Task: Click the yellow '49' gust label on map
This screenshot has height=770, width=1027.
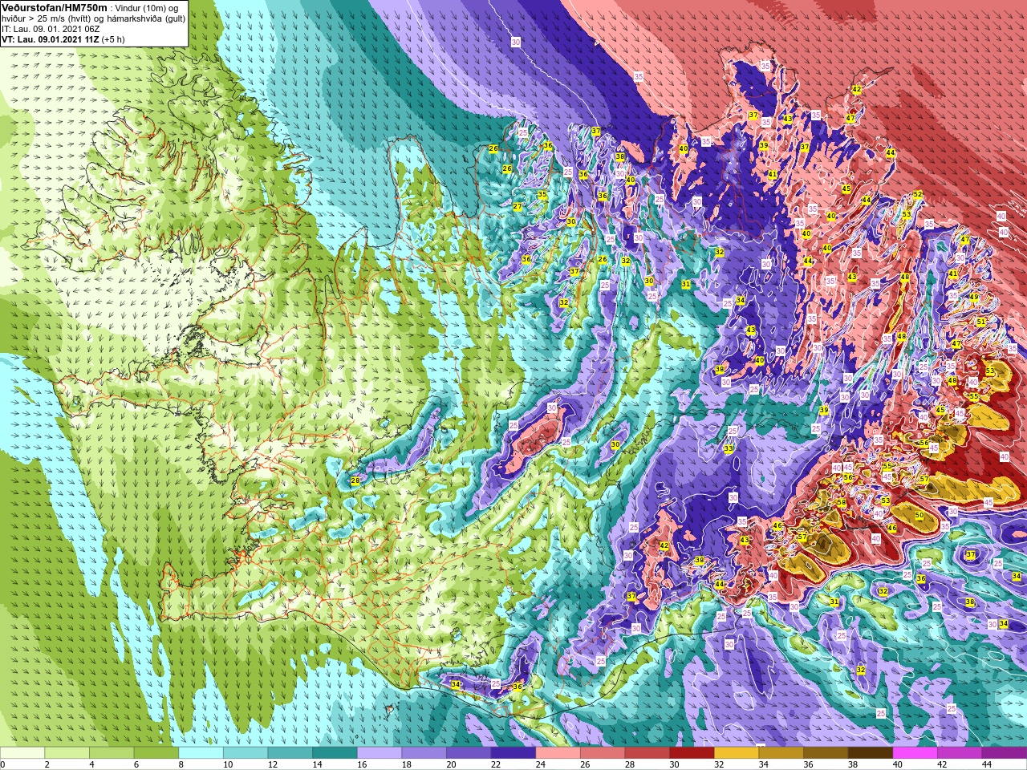Action: [973, 297]
